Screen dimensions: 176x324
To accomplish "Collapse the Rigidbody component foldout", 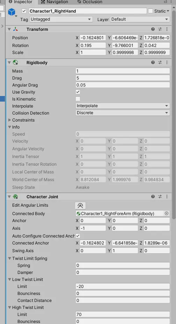I will [x=9, y=63].
